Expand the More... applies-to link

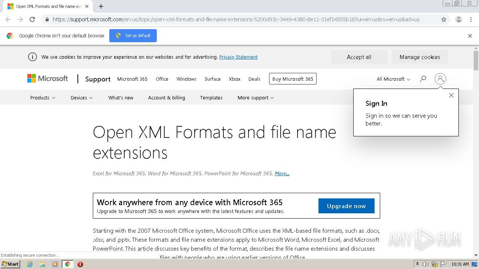tap(282, 173)
